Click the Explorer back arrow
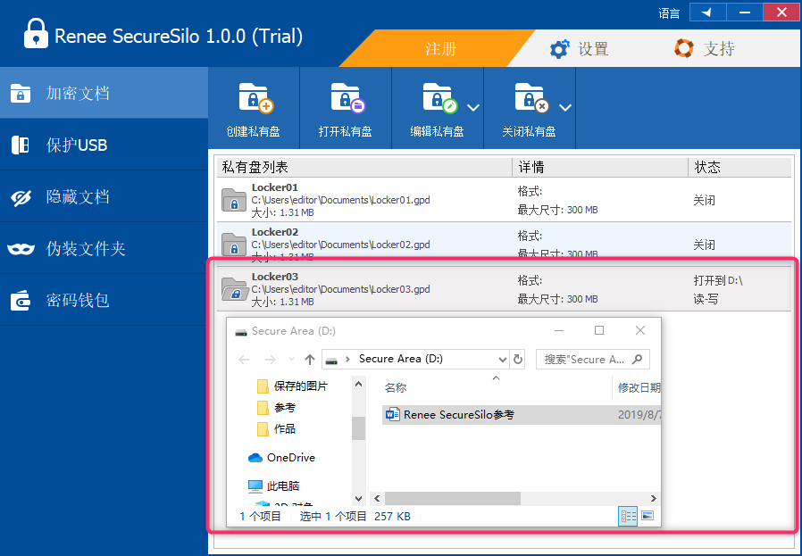 click(x=245, y=360)
